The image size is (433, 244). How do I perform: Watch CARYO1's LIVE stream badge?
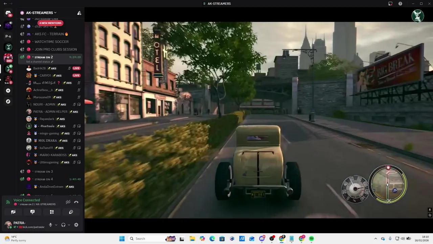76,75
